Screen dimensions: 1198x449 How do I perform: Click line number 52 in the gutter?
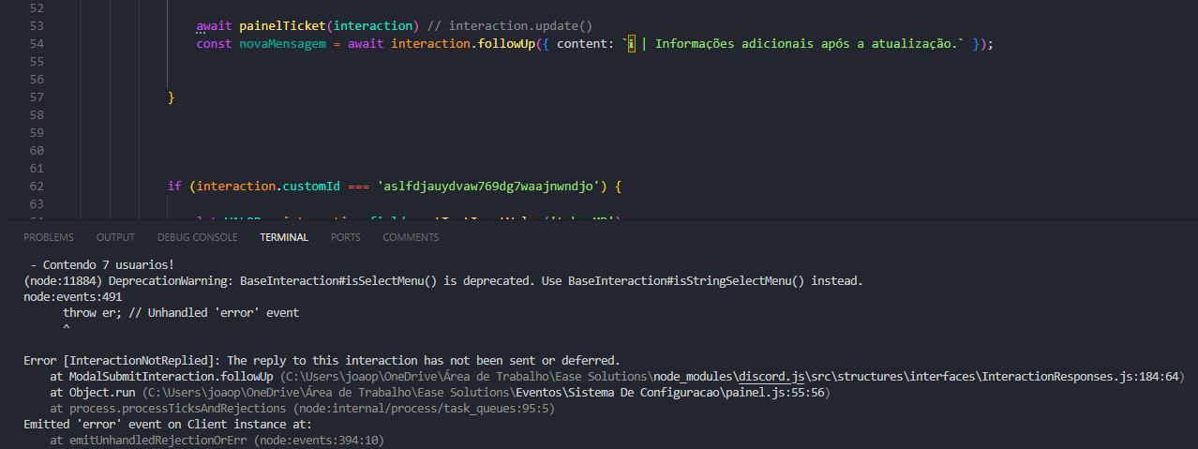pos(38,8)
